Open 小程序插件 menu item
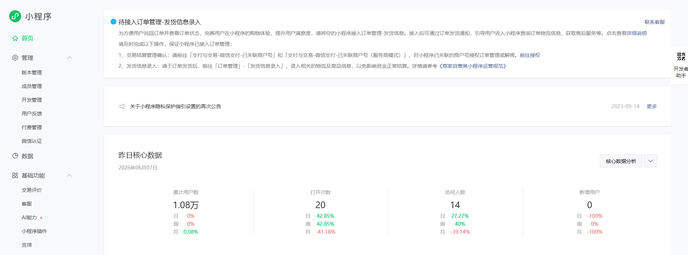This screenshot has width=688, height=255. pos(34,231)
